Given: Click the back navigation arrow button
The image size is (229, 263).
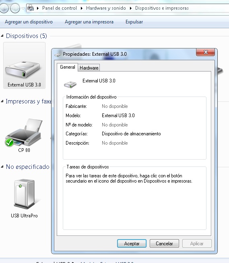Looking at the screenshot, I should tap(4, 8).
